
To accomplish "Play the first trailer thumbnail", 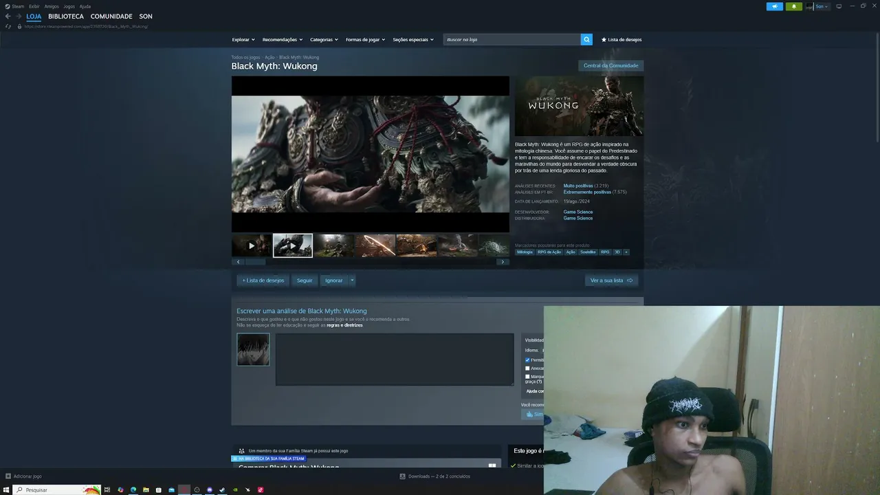I will 252,245.
